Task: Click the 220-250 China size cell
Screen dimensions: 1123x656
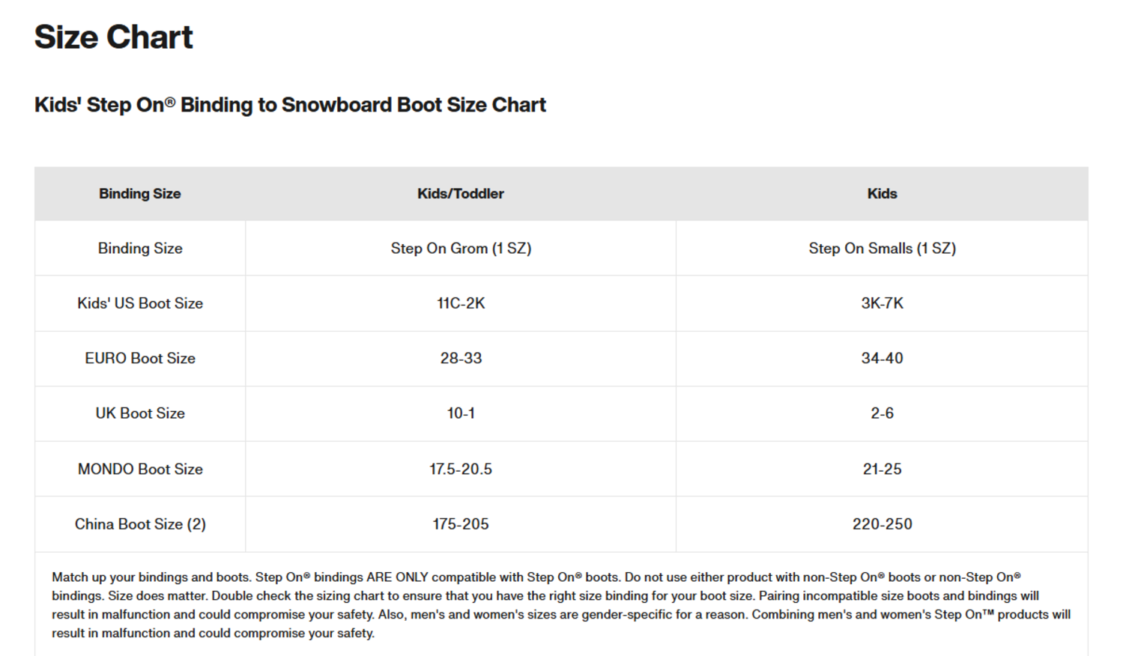Action: pos(882,524)
